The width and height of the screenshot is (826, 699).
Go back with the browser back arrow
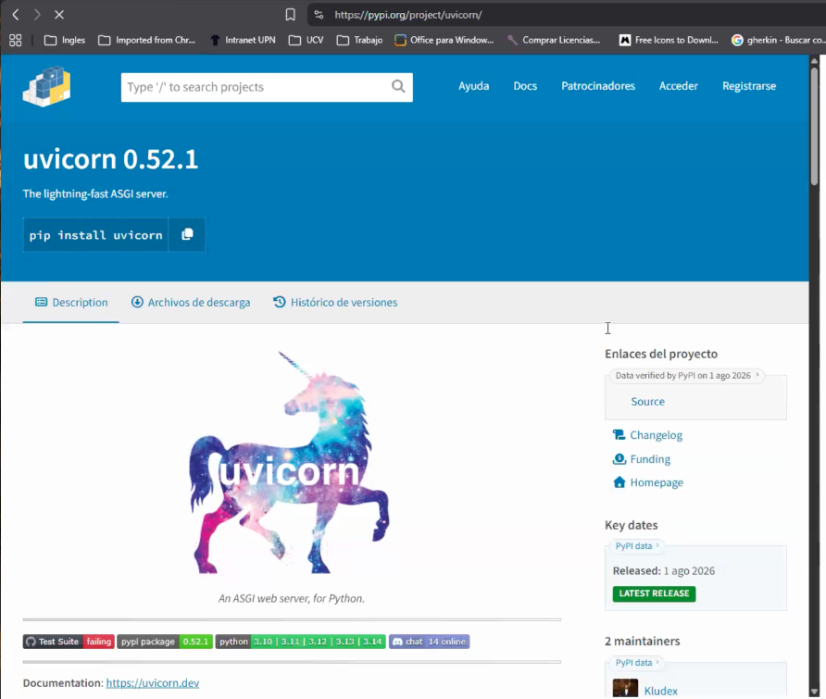coord(16,15)
